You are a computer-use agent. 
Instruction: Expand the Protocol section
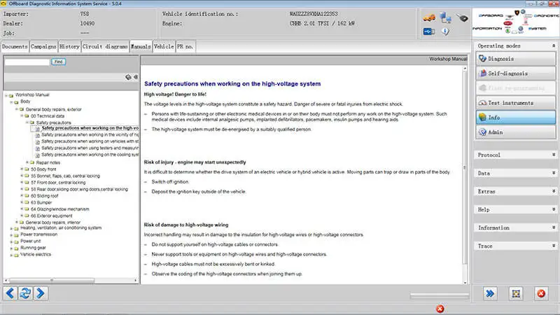pyautogui.click(x=515, y=155)
